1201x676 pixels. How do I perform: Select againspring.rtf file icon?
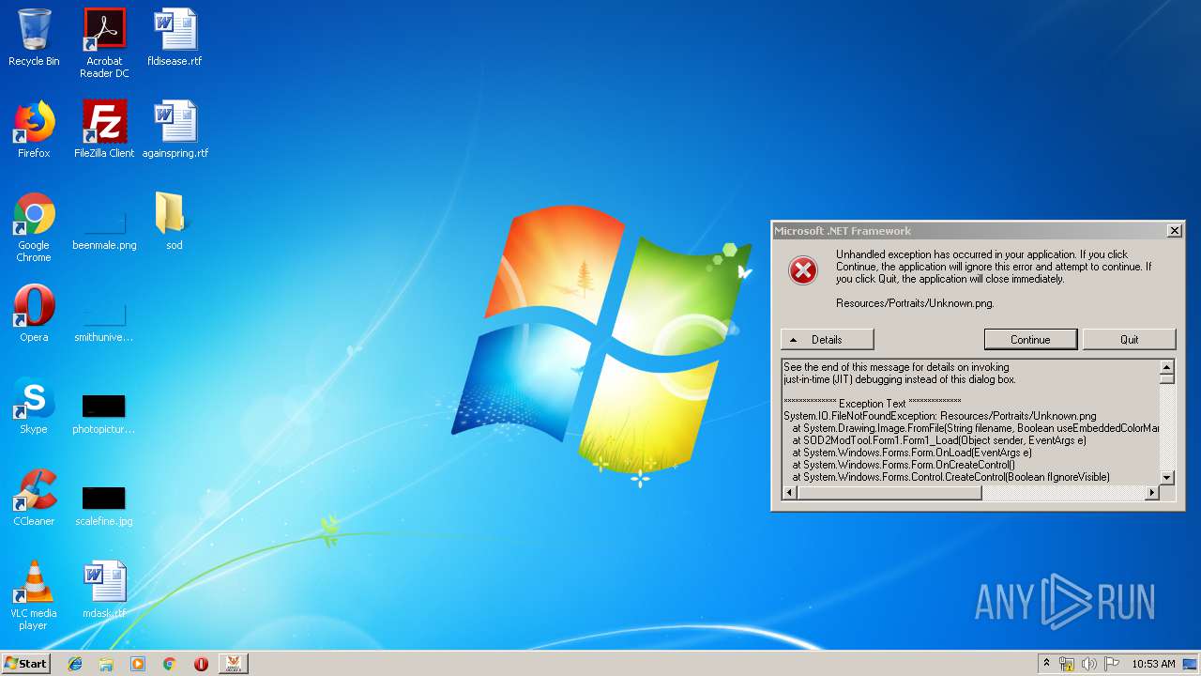[x=175, y=130]
